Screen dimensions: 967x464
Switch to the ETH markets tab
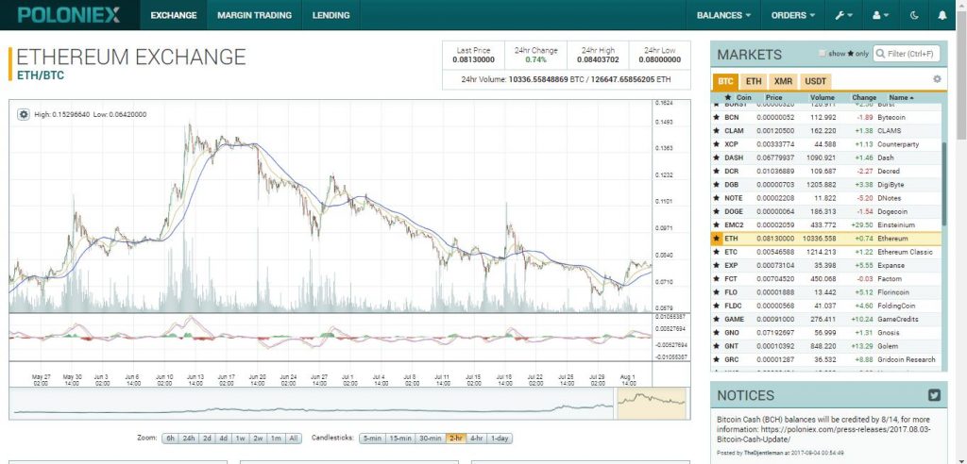click(x=753, y=81)
